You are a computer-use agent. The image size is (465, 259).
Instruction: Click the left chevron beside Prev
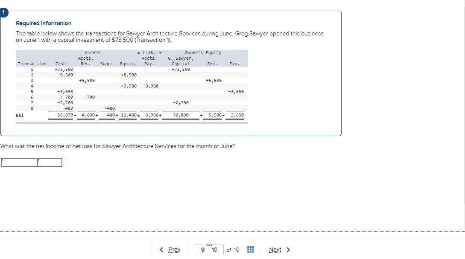click(x=161, y=250)
